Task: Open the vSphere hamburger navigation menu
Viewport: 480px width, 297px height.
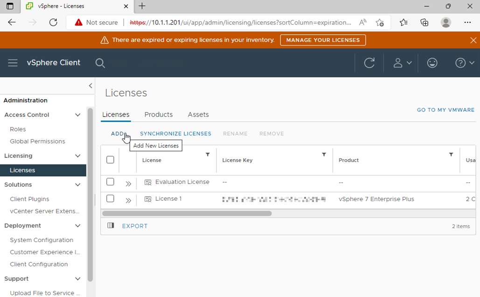Action: [x=13, y=63]
